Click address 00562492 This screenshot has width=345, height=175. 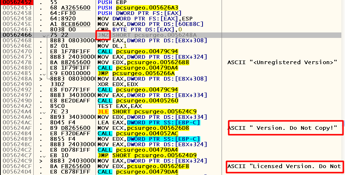tap(17, 90)
